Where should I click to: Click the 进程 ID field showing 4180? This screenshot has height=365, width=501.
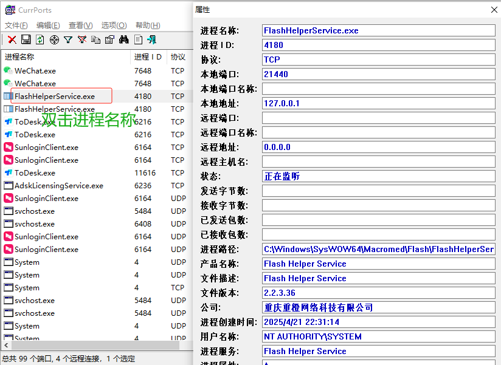tap(379, 45)
